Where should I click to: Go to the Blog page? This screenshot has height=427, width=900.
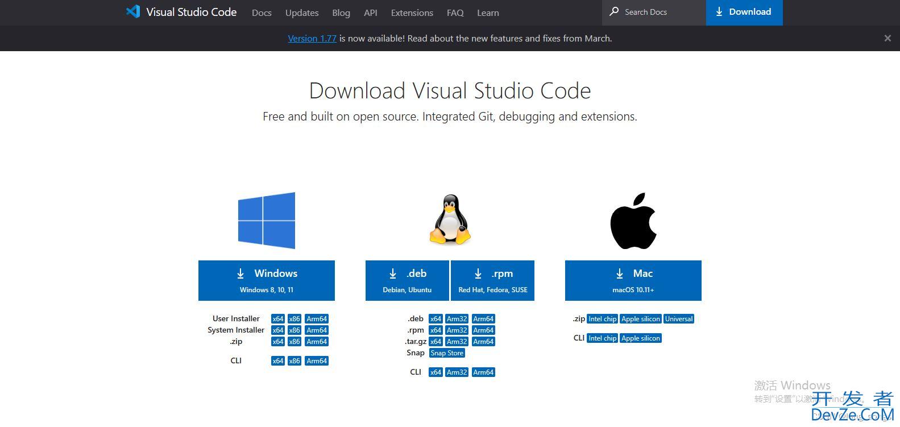(x=341, y=13)
